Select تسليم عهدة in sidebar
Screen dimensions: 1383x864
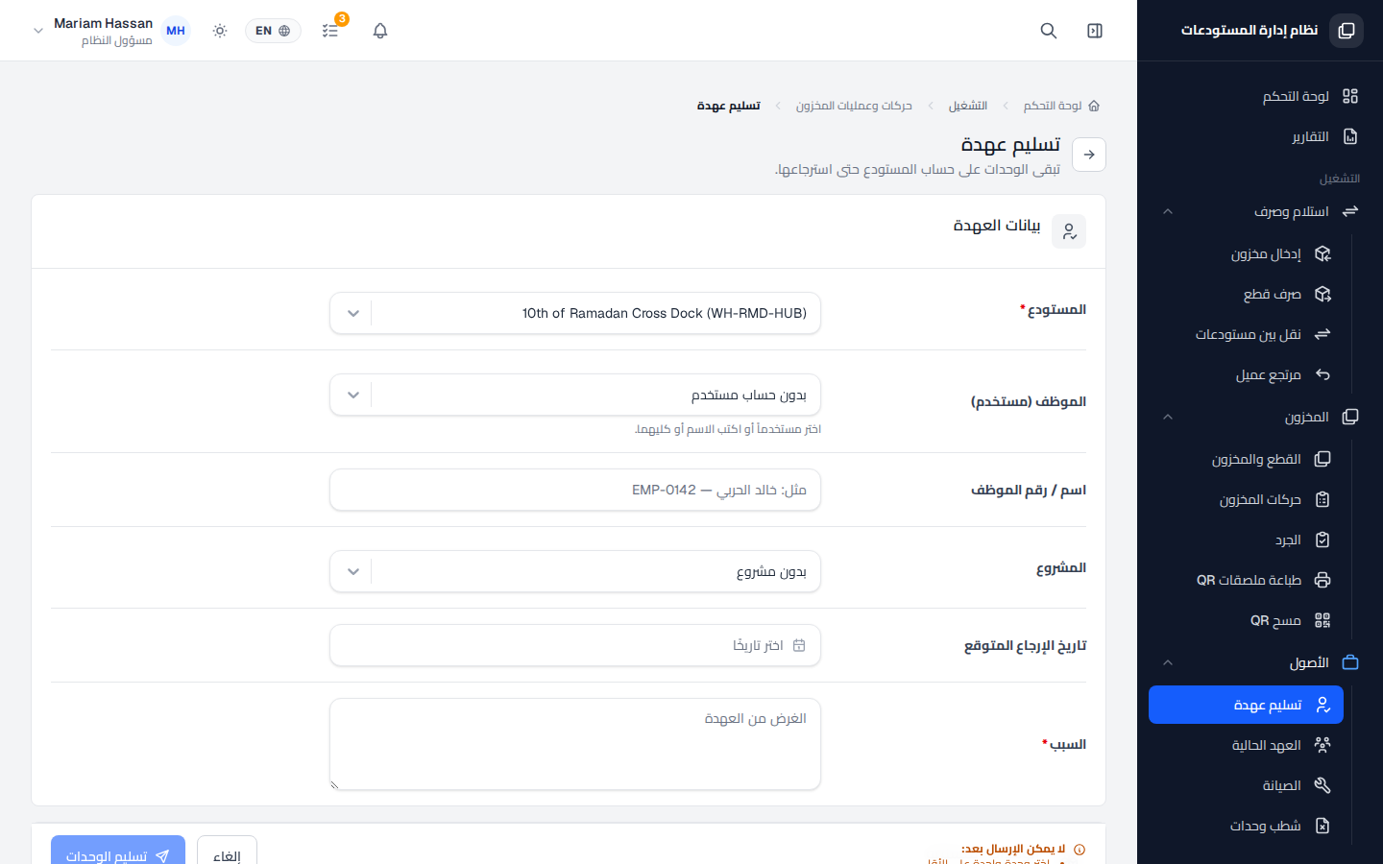point(1247,705)
